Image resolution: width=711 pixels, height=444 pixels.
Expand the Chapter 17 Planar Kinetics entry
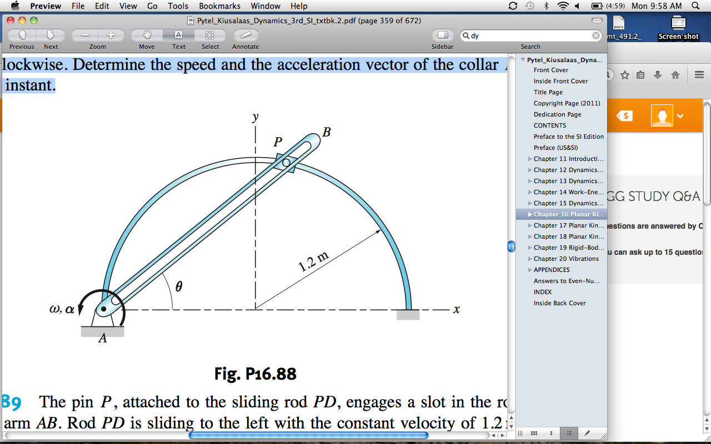click(x=529, y=225)
